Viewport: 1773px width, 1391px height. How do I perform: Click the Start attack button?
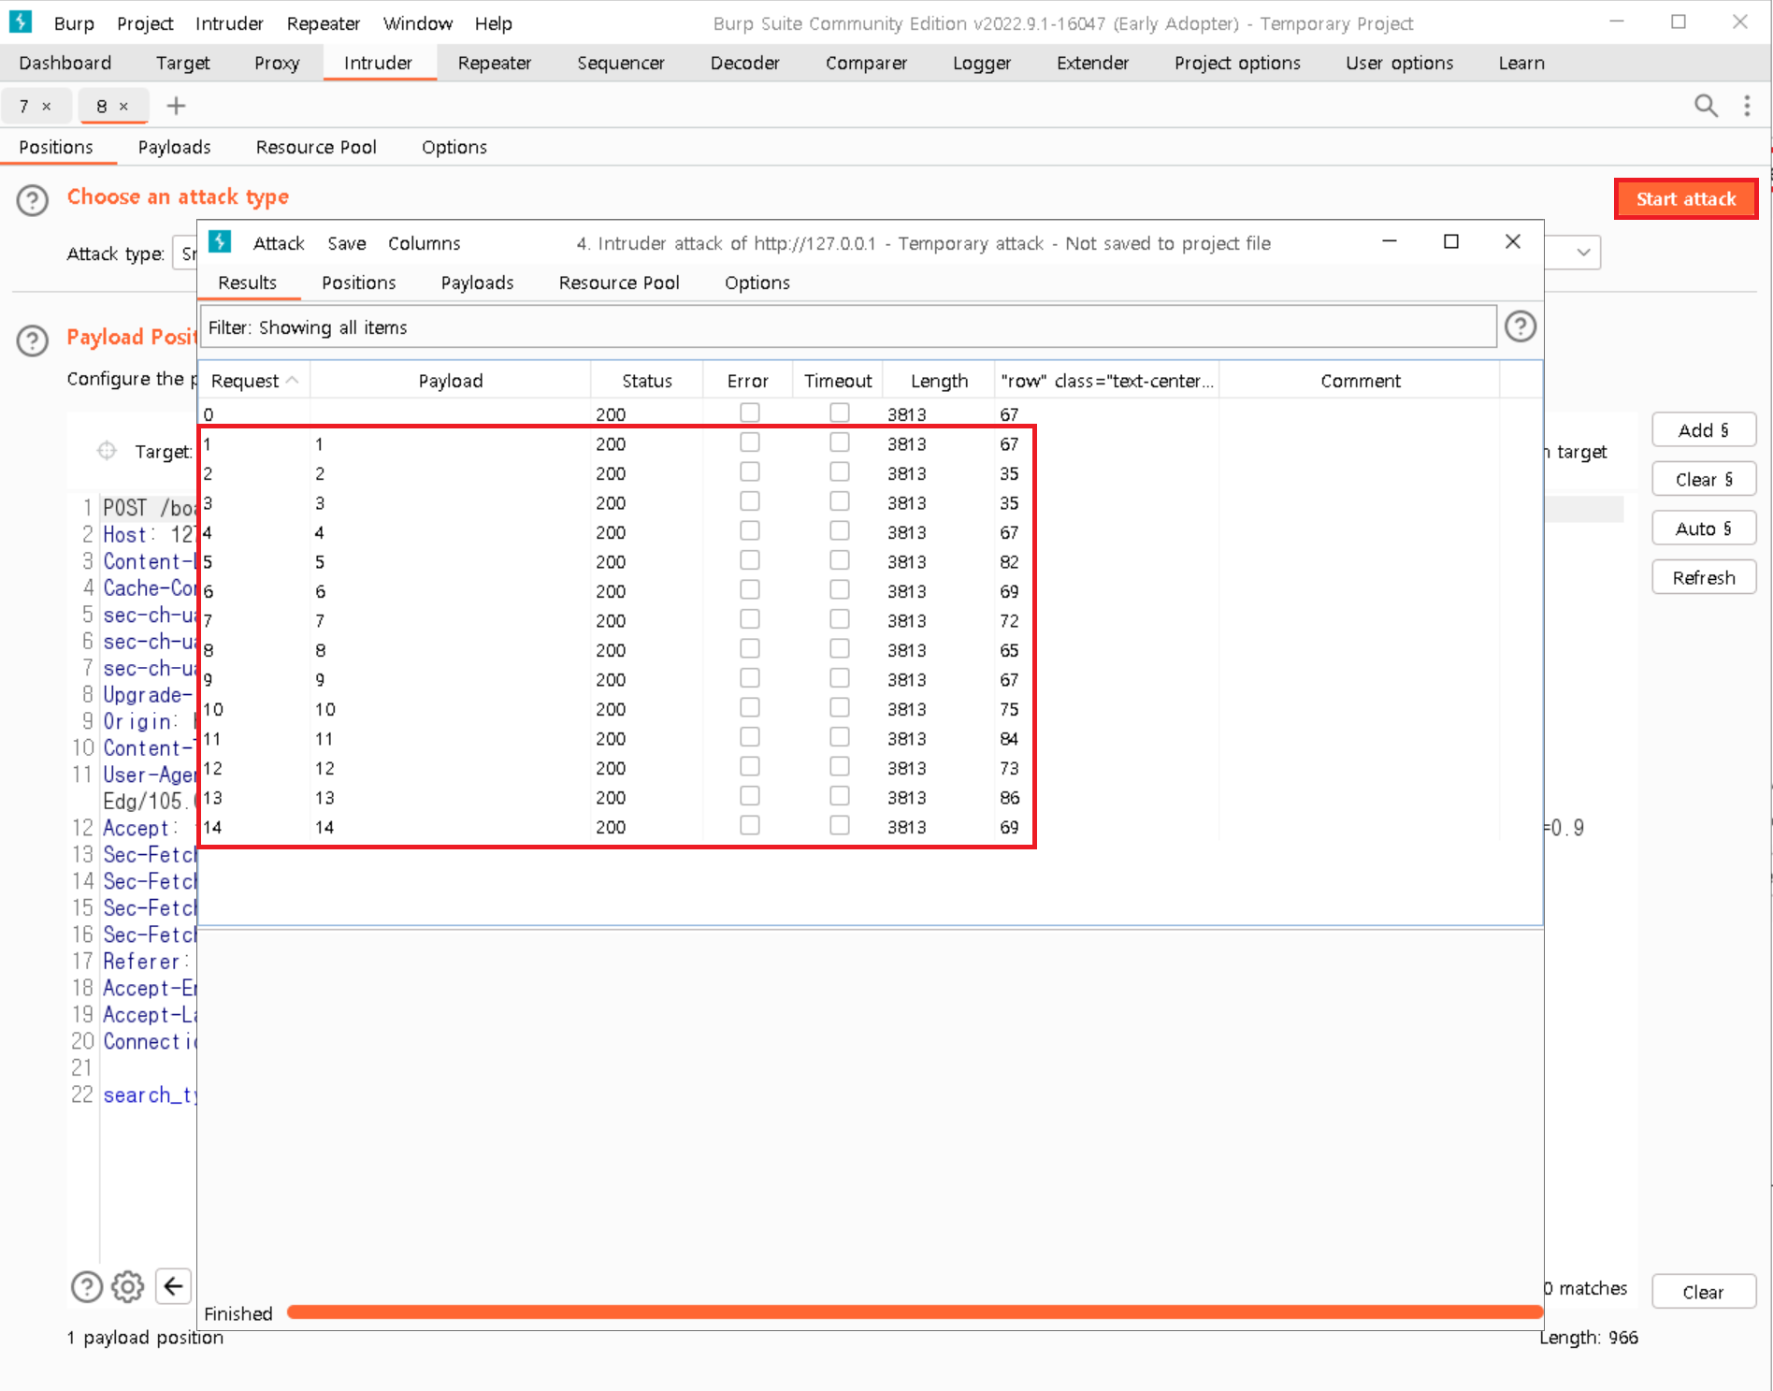coord(1686,199)
